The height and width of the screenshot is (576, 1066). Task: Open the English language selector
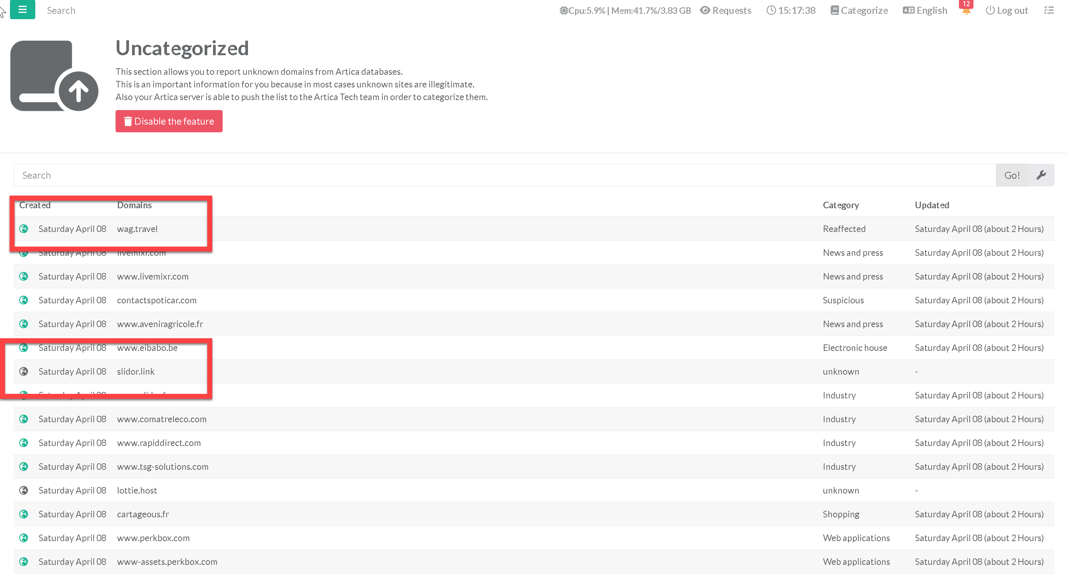point(925,10)
